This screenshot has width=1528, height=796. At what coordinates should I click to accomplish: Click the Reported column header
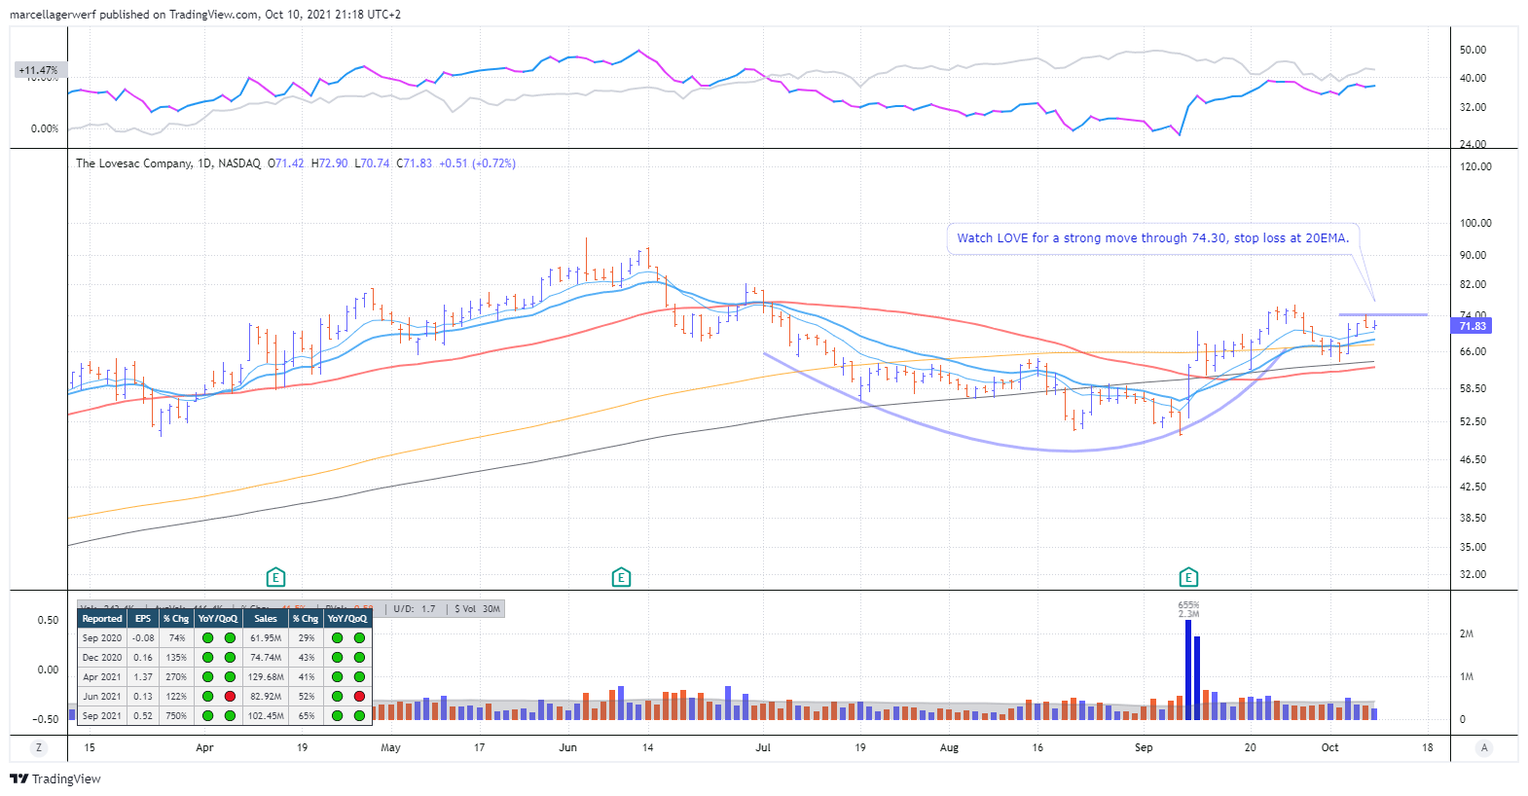102,618
